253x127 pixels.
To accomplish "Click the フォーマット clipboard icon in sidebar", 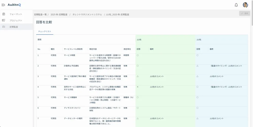I will (x=4, y=14).
